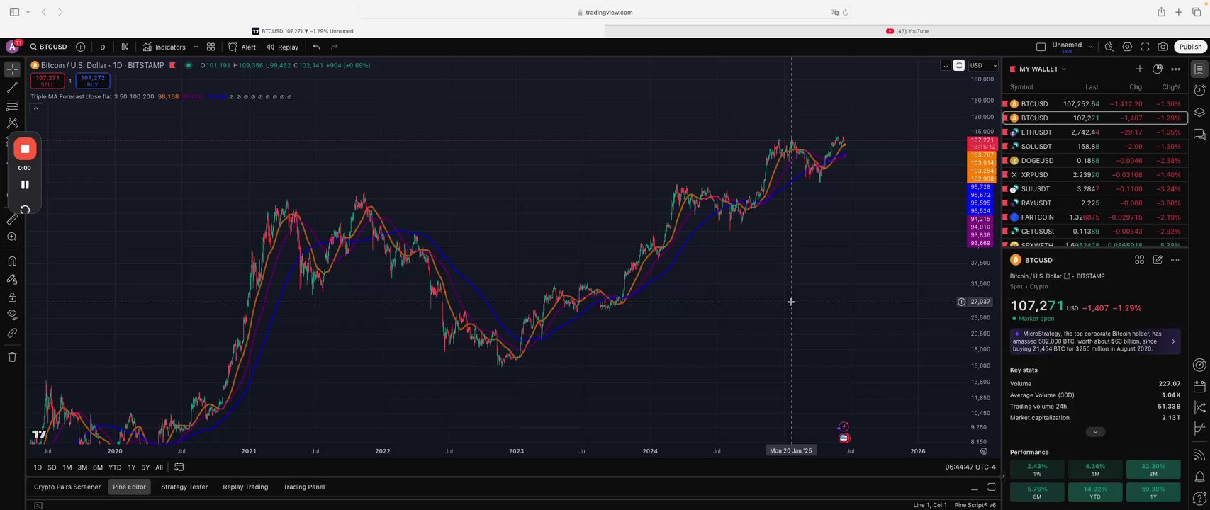The width and height of the screenshot is (1210, 510).
Task: Select the All date range
Action: click(x=159, y=467)
